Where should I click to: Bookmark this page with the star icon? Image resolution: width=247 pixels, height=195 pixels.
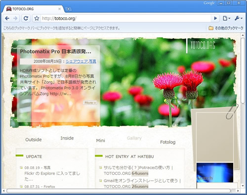37,18
